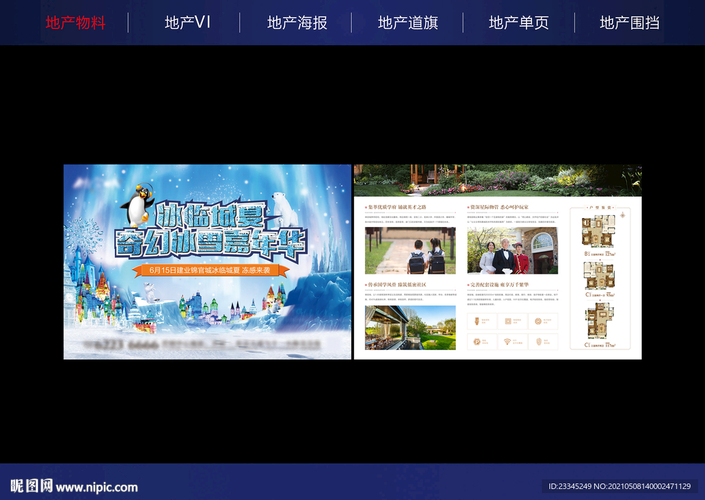The width and height of the screenshot is (705, 500).
Task: Click the '户型鉴赏' panel title
Action: point(600,208)
